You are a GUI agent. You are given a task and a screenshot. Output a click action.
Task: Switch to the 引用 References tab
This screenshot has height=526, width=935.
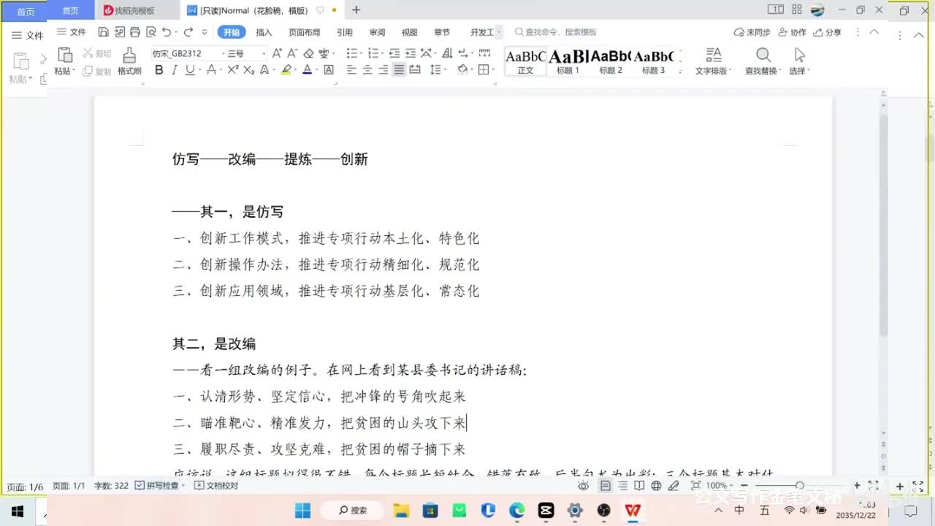[x=344, y=32]
